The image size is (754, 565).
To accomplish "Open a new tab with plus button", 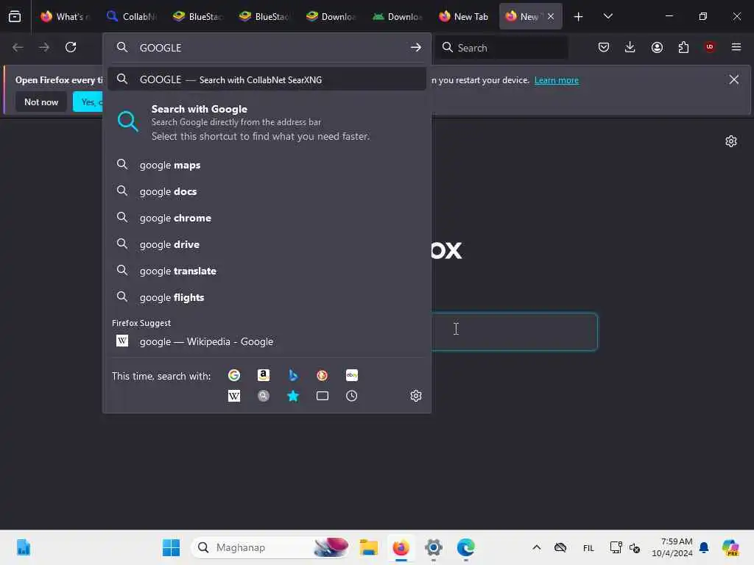I will (x=579, y=16).
